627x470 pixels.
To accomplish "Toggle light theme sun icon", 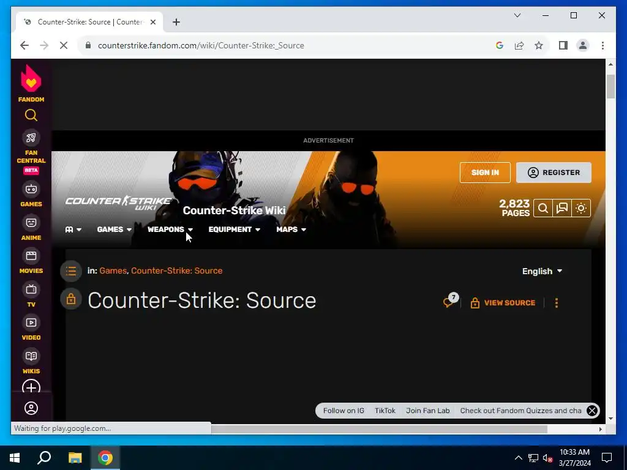I will [581, 208].
